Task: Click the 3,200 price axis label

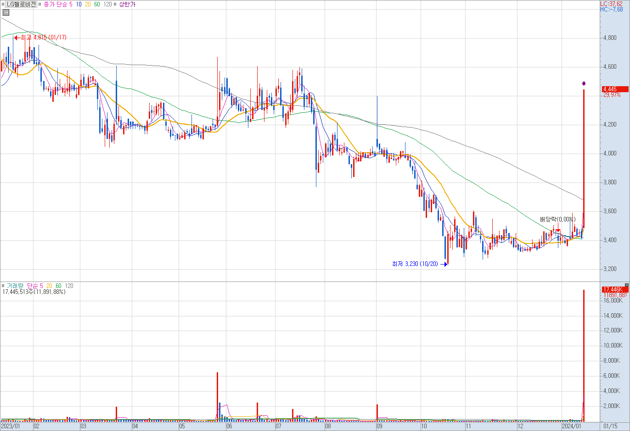Action: (610, 269)
